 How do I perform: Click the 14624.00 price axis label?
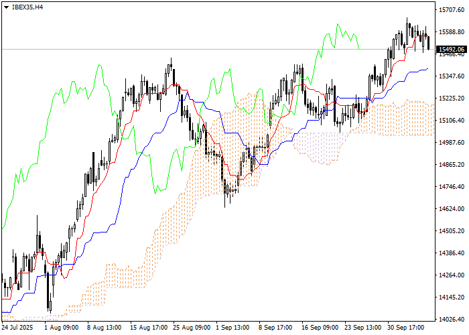[452, 209]
